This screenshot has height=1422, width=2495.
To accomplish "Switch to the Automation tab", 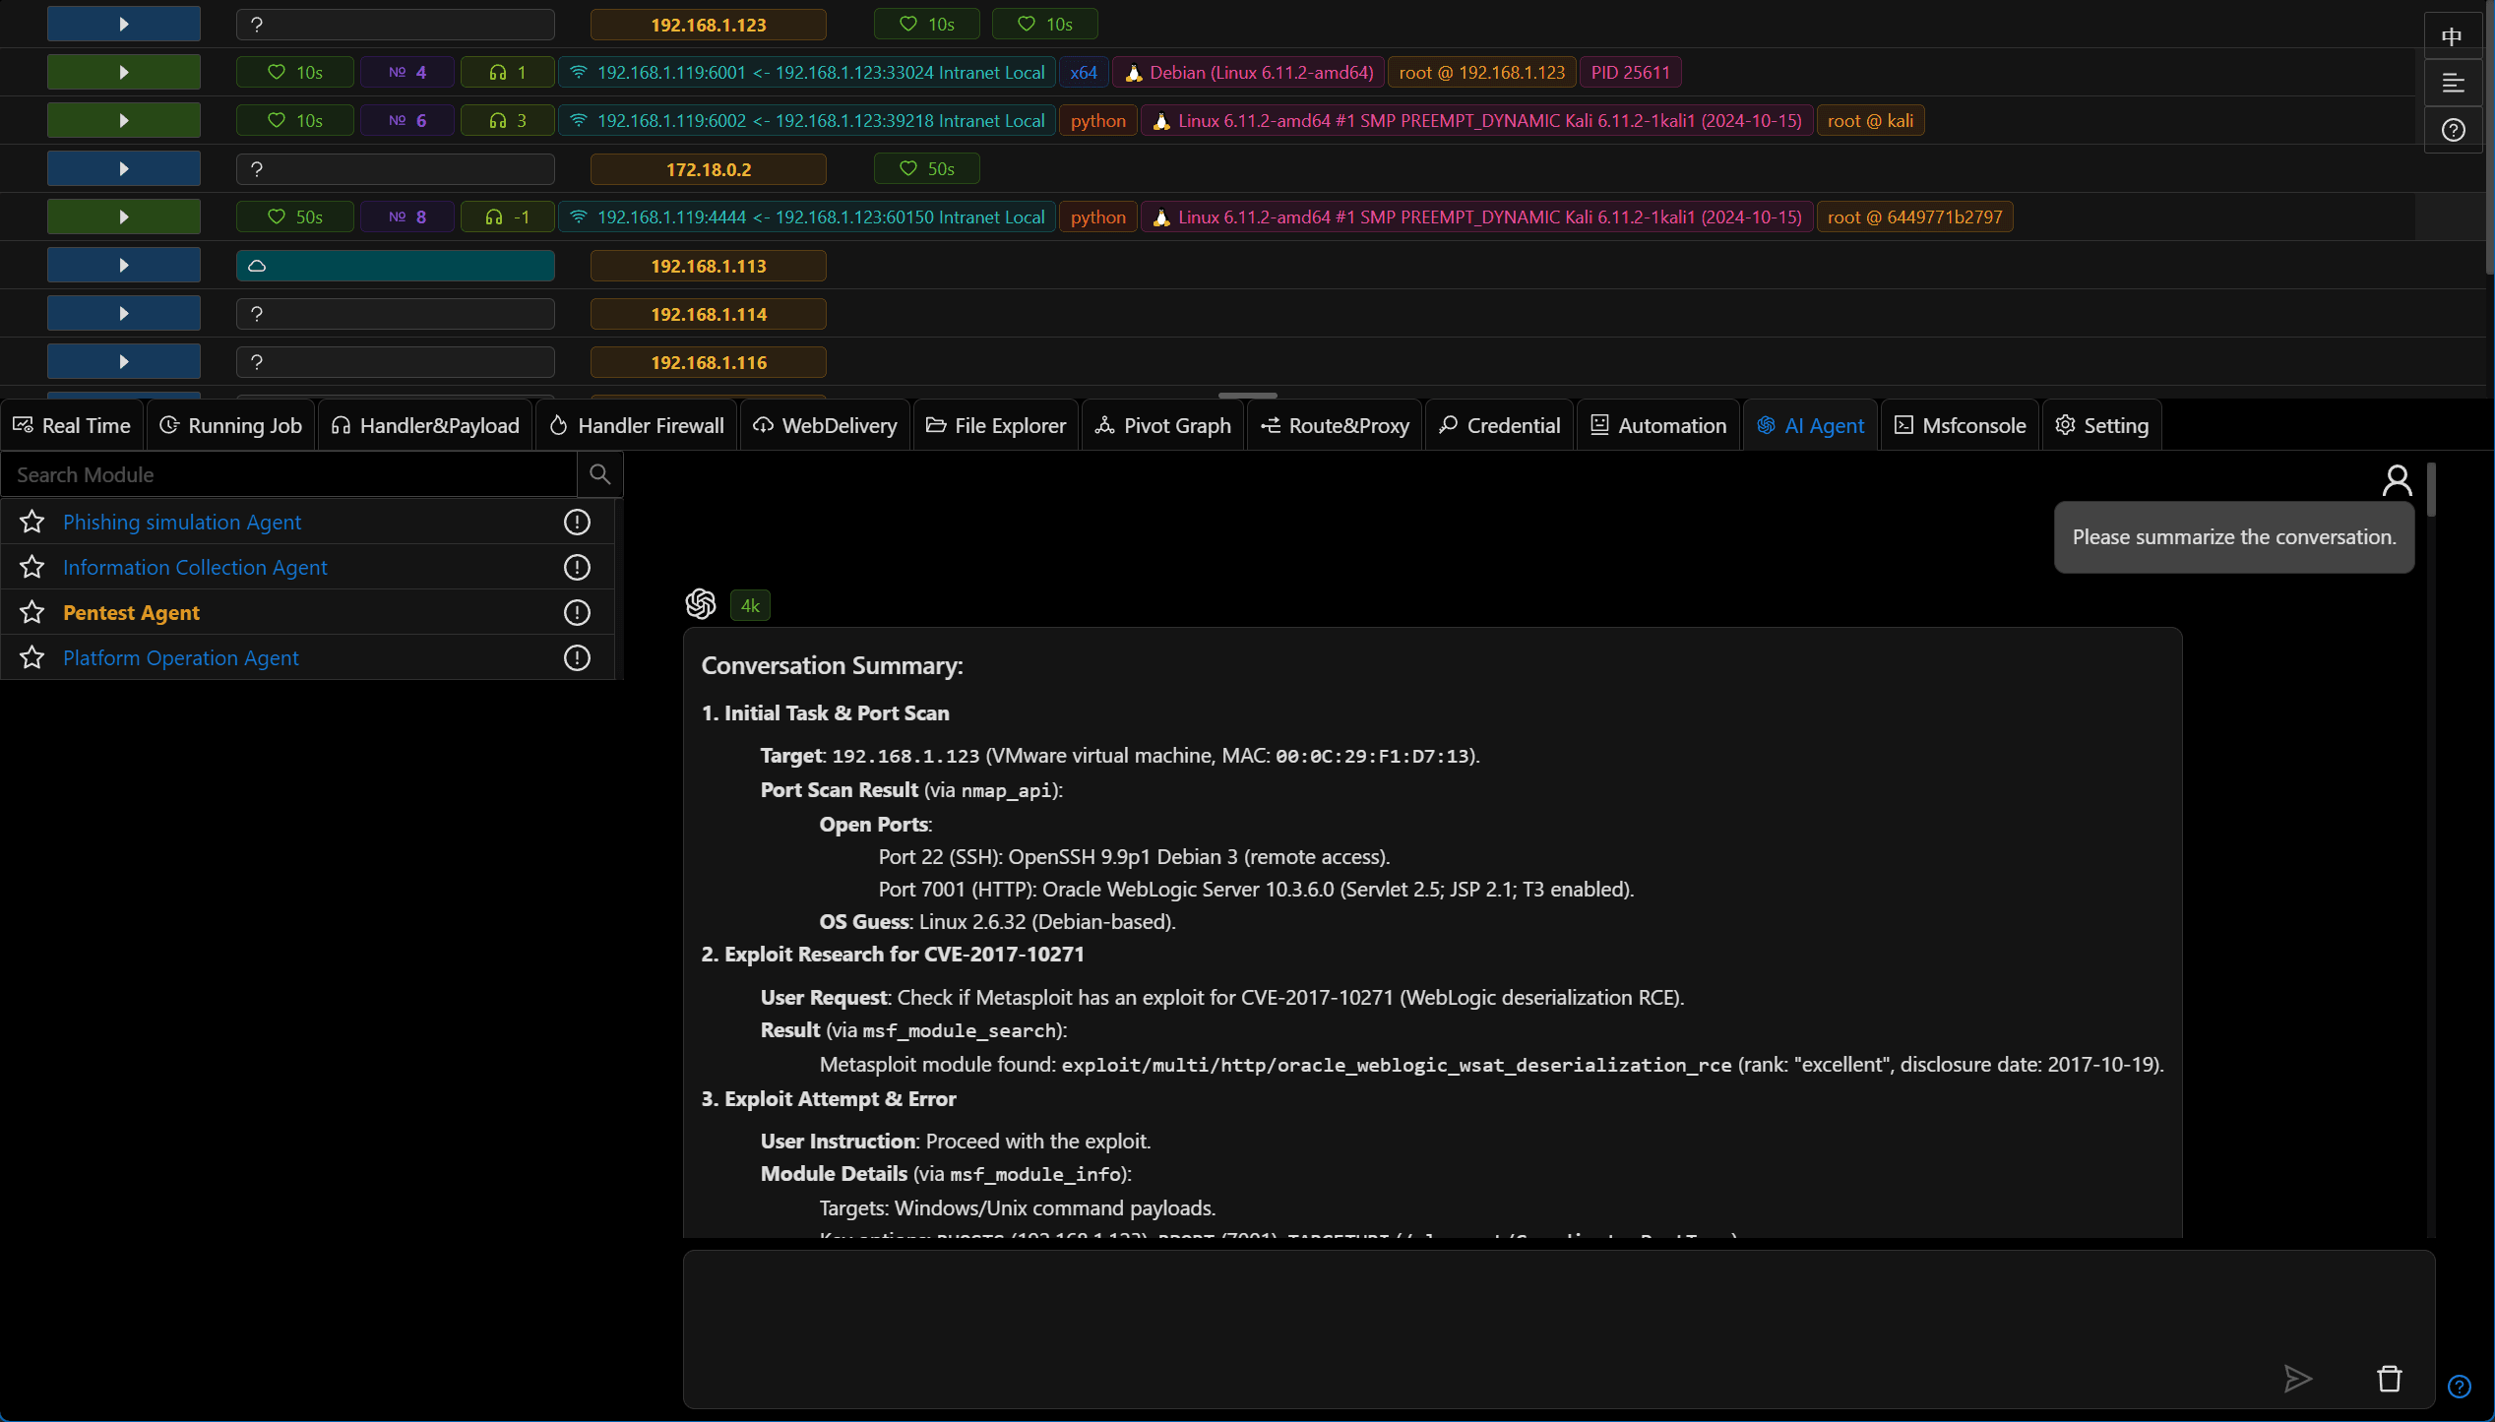I will click(1658, 425).
